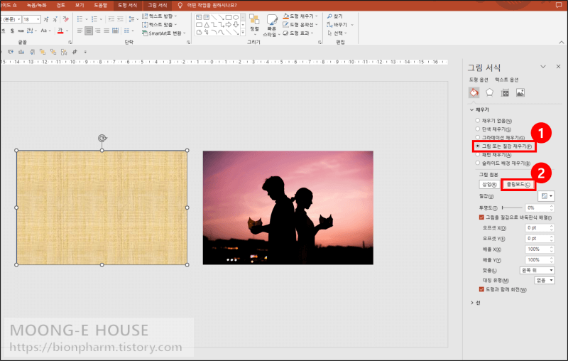Select 그라데이션 채우기 radio option
This screenshot has width=568, height=361.
point(477,137)
